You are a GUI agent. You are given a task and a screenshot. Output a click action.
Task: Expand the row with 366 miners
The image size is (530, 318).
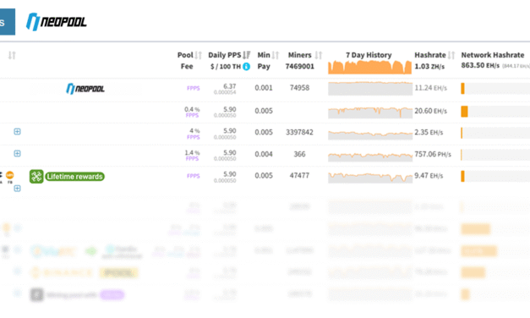(x=17, y=153)
